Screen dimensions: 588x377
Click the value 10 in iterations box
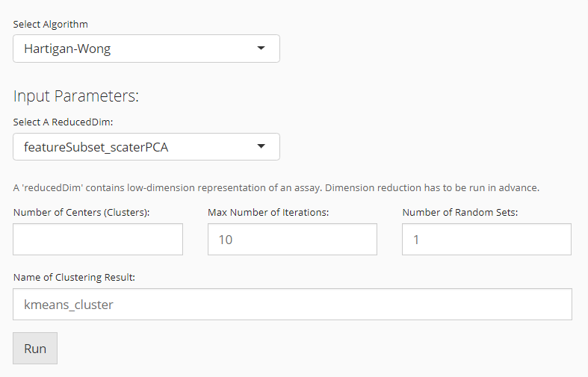[225, 240]
